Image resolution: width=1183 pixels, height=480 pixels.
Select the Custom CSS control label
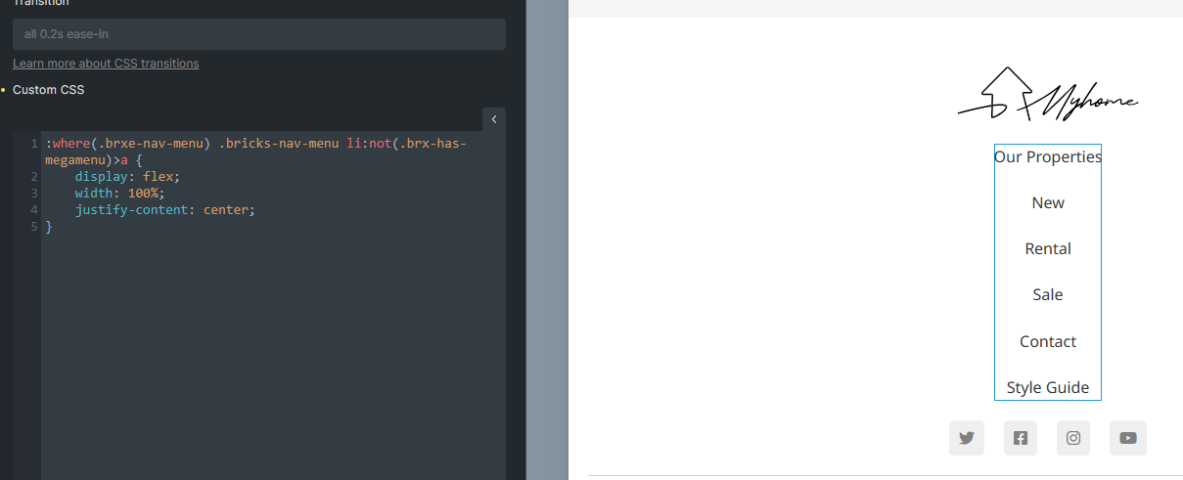click(49, 90)
